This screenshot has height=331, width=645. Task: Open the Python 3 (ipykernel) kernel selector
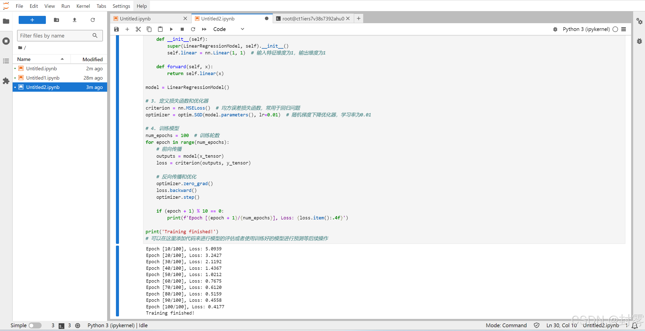point(586,29)
